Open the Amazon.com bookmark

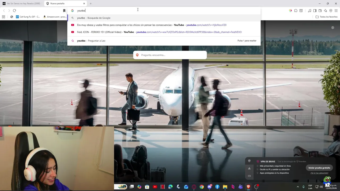[55, 17]
